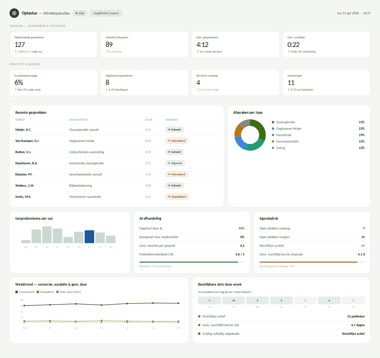Select patient Van Kampen, O.J.
This screenshot has width=380, height=358.
tap(27, 141)
